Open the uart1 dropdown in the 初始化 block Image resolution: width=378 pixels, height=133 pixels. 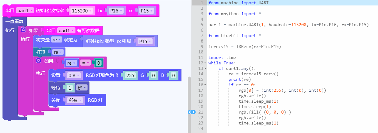point(24,11)
